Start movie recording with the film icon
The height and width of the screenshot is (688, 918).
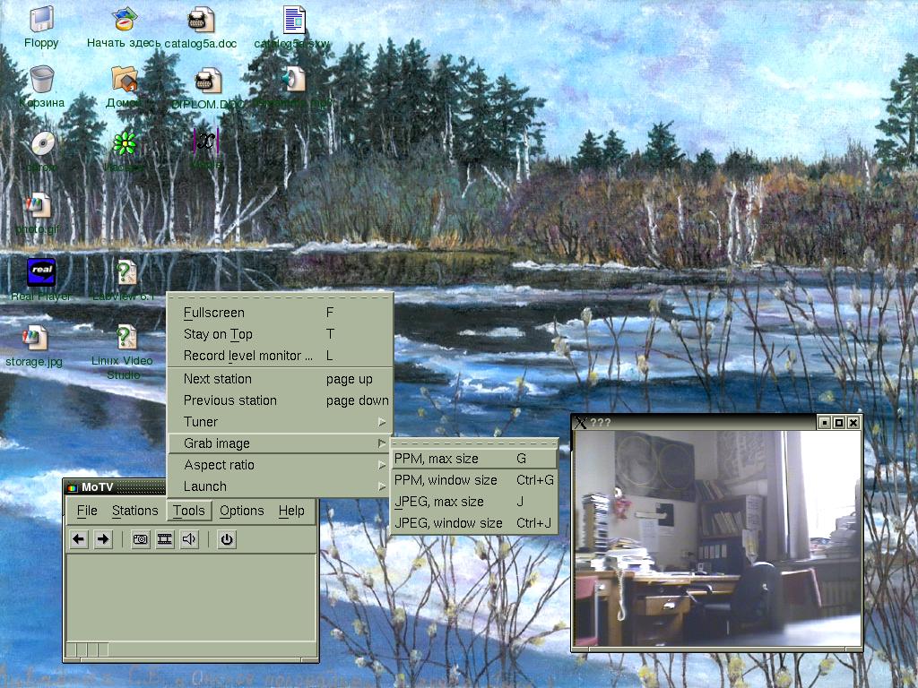(x=165, y=538)
